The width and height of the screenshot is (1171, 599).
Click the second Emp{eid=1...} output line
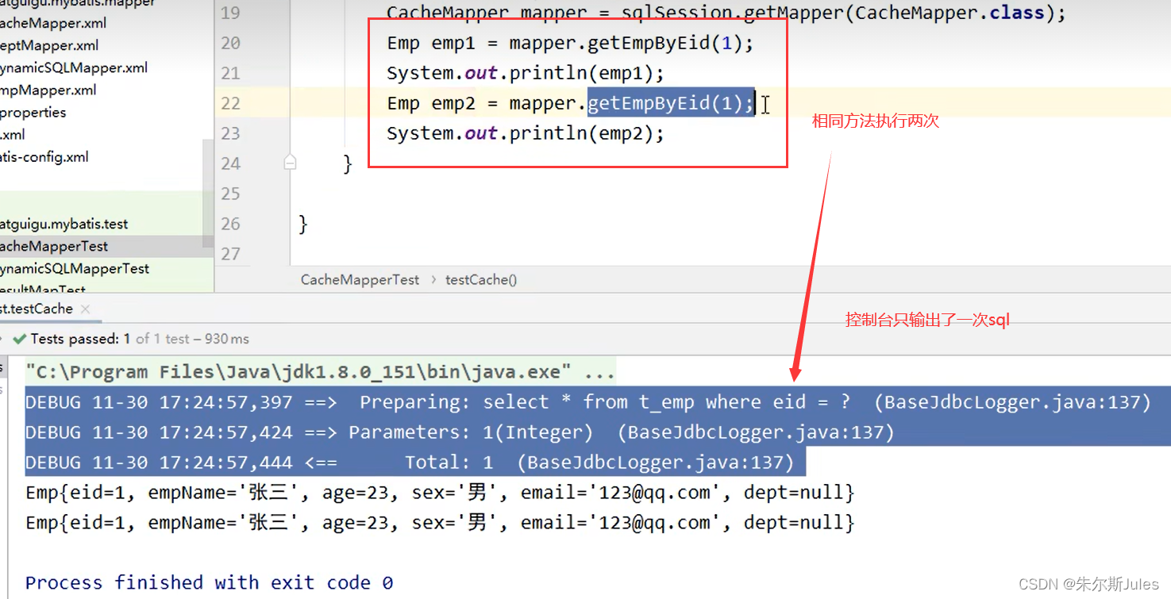pos(440,522)
